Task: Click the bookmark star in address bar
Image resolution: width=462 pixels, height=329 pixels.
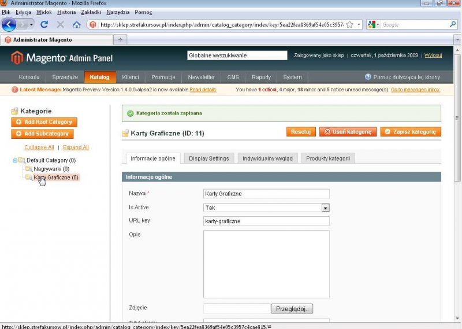Action: coord(349,25)
